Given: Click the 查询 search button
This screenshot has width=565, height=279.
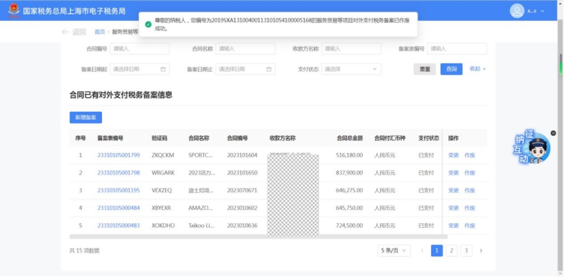Looking at the screenshot, I should pyautogui.click(x=451, y=69).
